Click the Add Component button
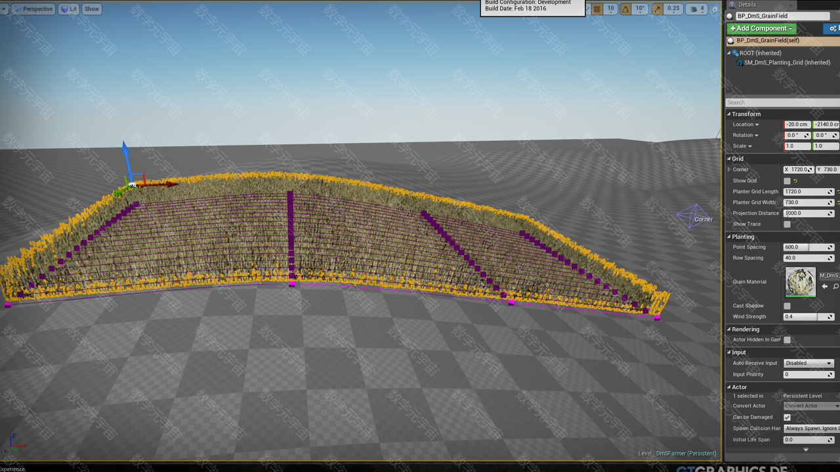Screen dimensions: 840x472 click(x=761, y=28)
